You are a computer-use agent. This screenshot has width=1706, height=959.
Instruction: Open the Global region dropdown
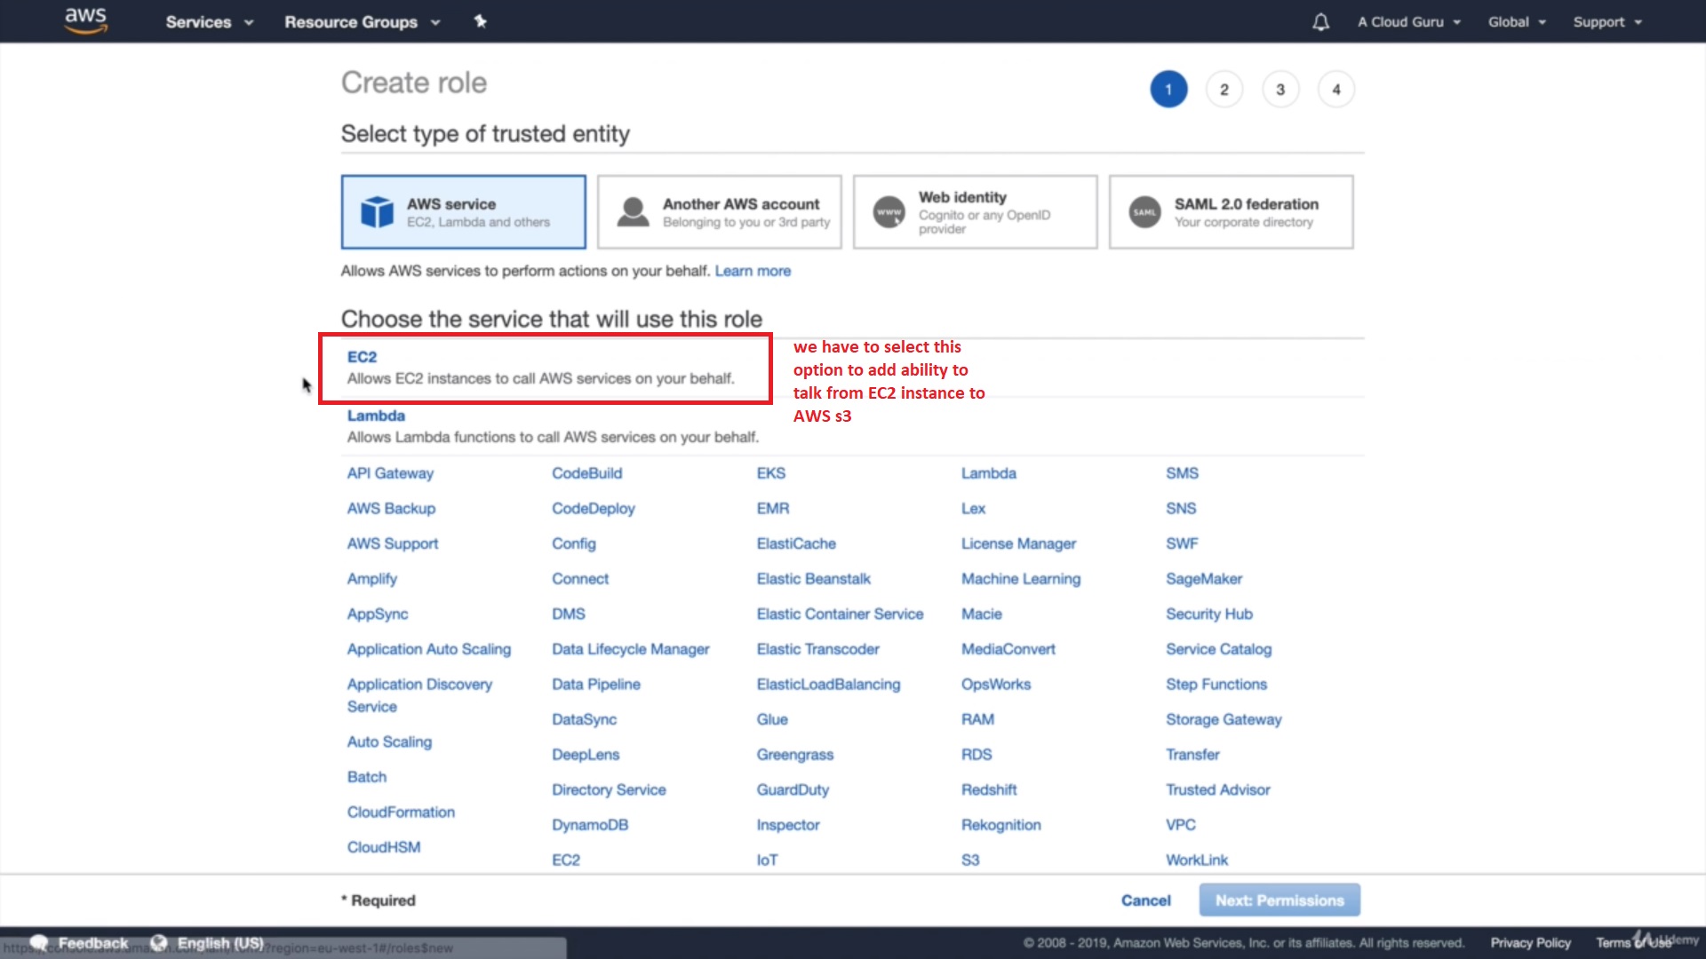point(1516,22)
